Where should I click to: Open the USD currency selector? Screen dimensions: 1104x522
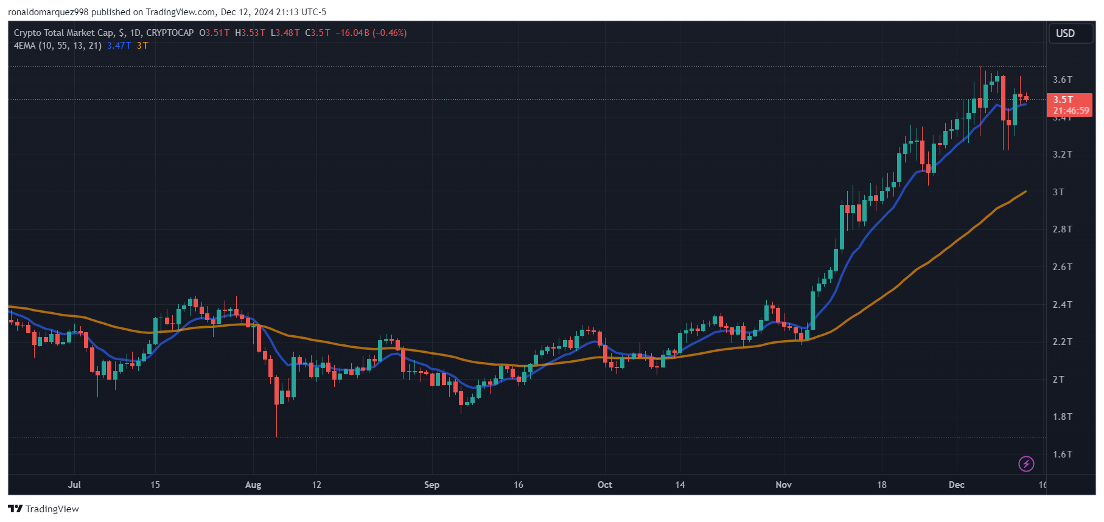coord(1065,33)
